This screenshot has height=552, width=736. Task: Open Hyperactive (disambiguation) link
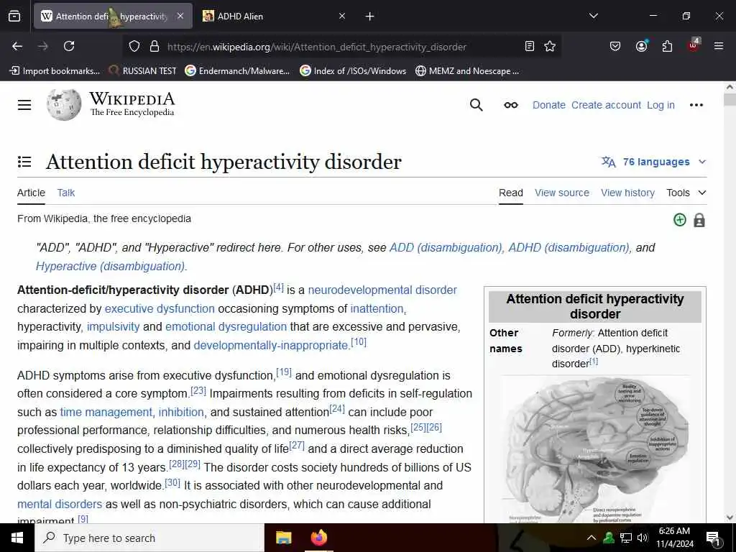111,266
